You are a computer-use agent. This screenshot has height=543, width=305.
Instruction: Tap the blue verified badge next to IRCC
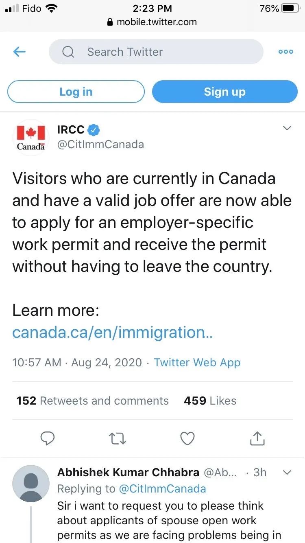click(94, 130)
